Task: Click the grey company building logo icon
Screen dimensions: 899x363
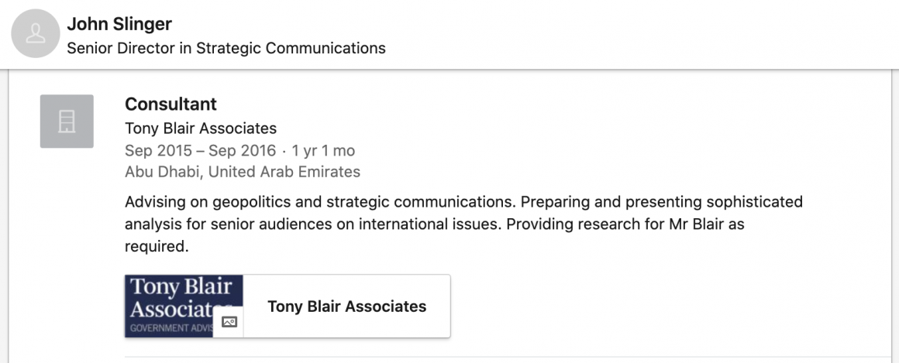Action: (x=67, y=122)
